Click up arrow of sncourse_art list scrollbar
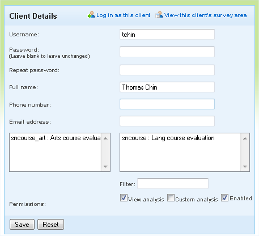 coord(105,138)
